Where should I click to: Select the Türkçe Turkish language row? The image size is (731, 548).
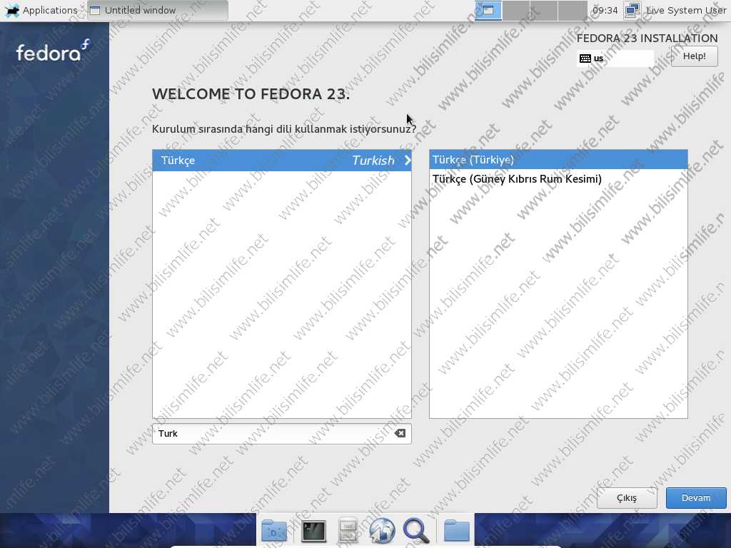click(282, 161)
